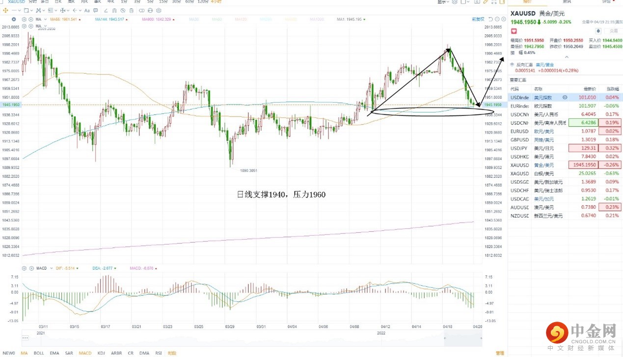
Task: Click the hide-drawings circle slash icon
Action: (123, 10)
